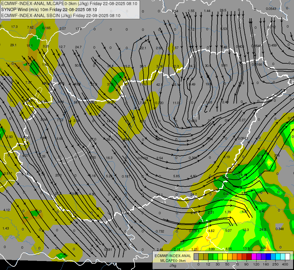Pick the dark green legend swatch
Screen dimensions: 294x270
211,257
